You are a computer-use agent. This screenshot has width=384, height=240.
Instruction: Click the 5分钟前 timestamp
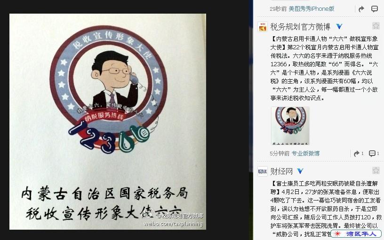tap(280, 154)
